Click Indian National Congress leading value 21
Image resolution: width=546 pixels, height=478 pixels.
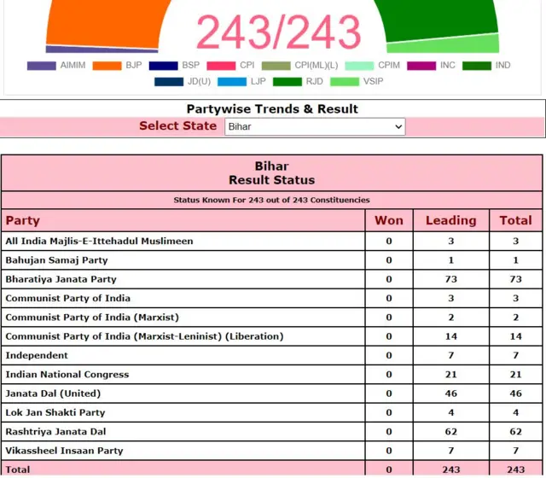(451, 375)
